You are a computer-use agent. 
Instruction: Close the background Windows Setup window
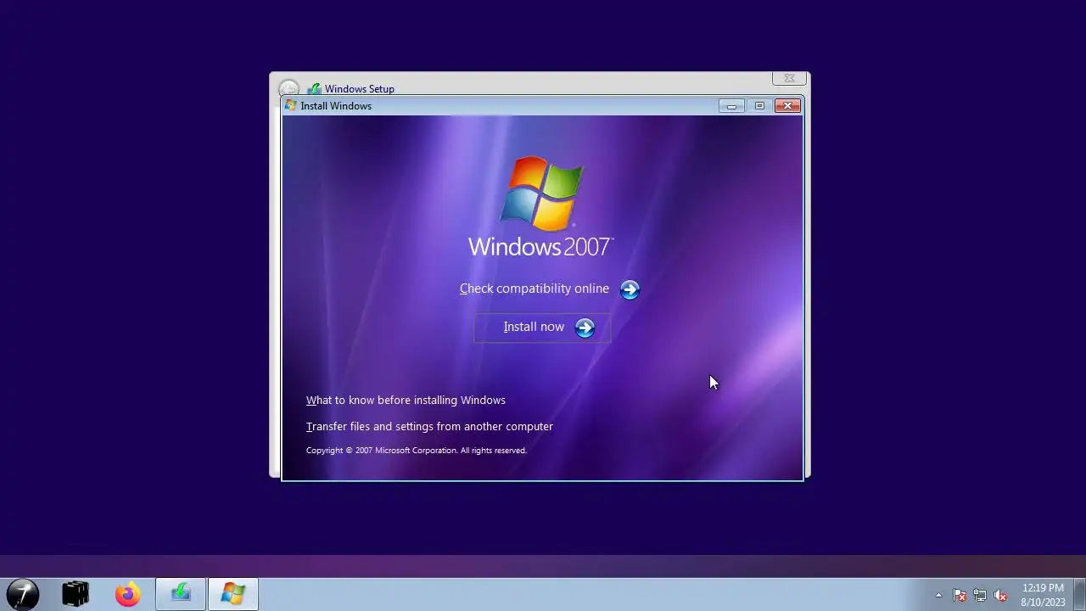coord(789,78)
